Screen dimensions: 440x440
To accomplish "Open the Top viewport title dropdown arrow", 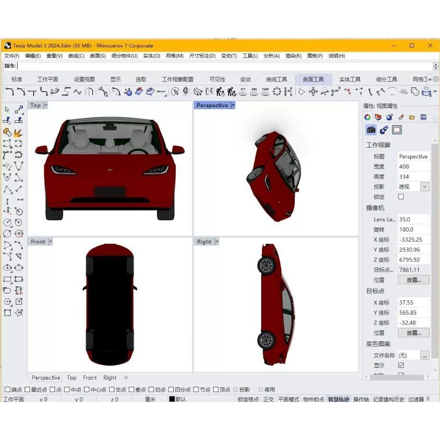I will point(46,105).
